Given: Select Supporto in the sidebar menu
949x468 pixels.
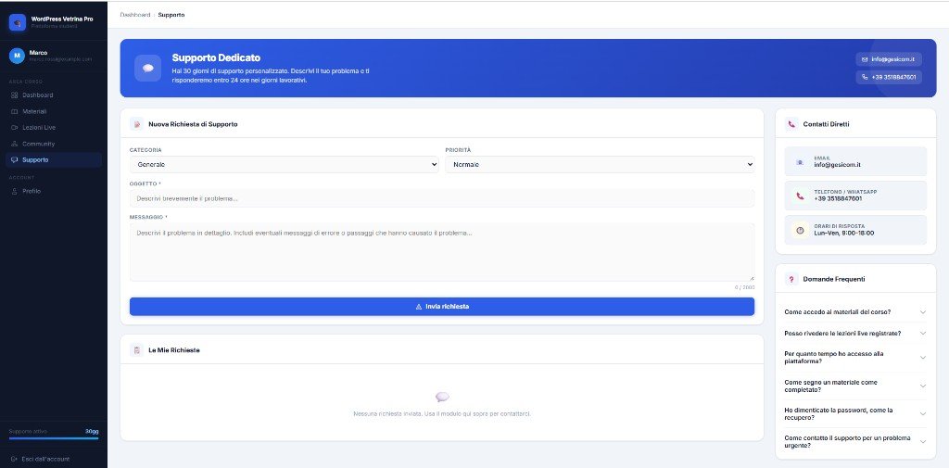Looking at the screenshot, I should tap(54, 159).
